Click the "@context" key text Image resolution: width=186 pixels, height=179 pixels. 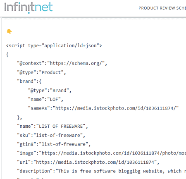tap(31, 63)
